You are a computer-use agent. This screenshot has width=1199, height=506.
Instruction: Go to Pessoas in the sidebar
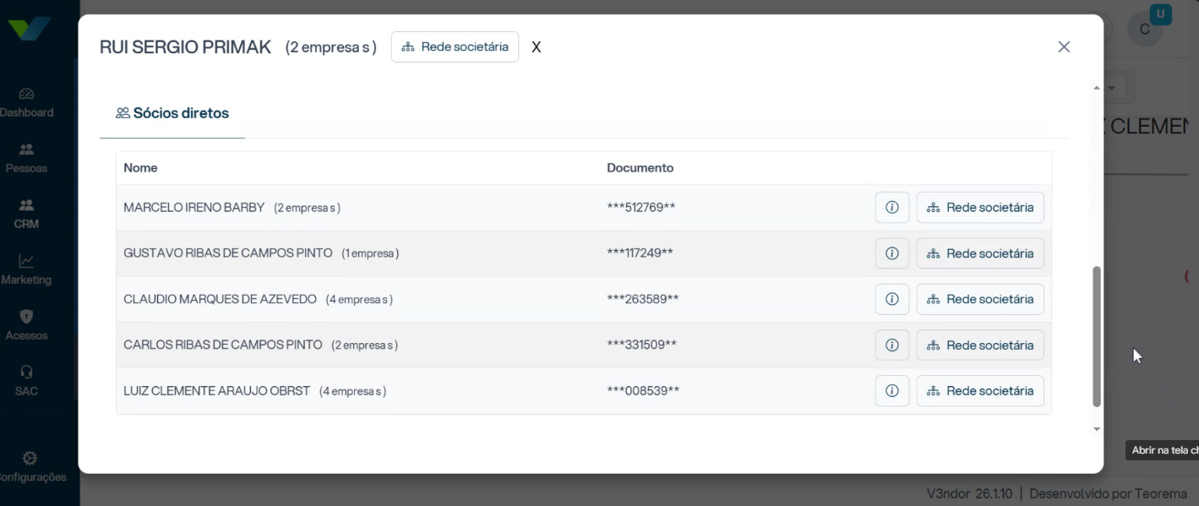pos(26,158)
